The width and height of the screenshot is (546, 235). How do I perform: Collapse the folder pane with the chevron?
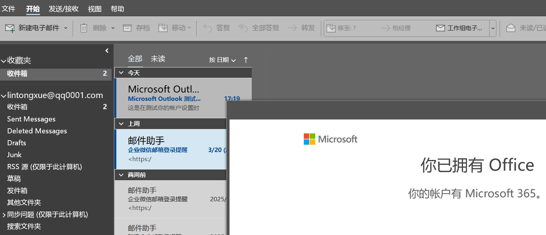107,50
